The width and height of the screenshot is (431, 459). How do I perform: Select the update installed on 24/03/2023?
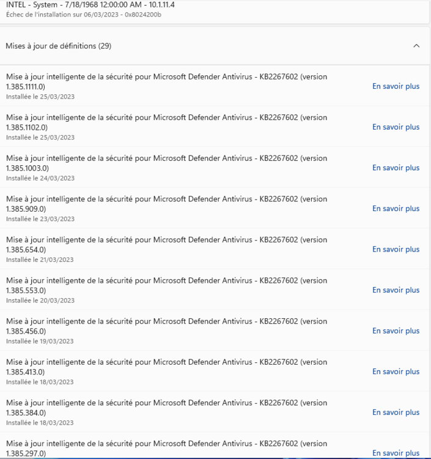pos(166,163)
